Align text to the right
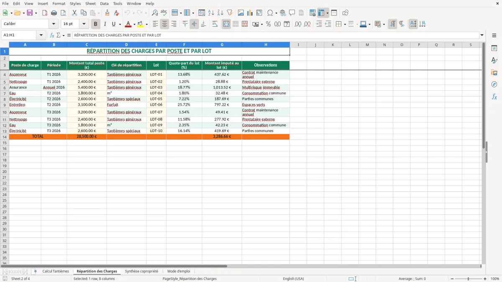Viewport: 502px width, 282px height. tap(174, 24)
